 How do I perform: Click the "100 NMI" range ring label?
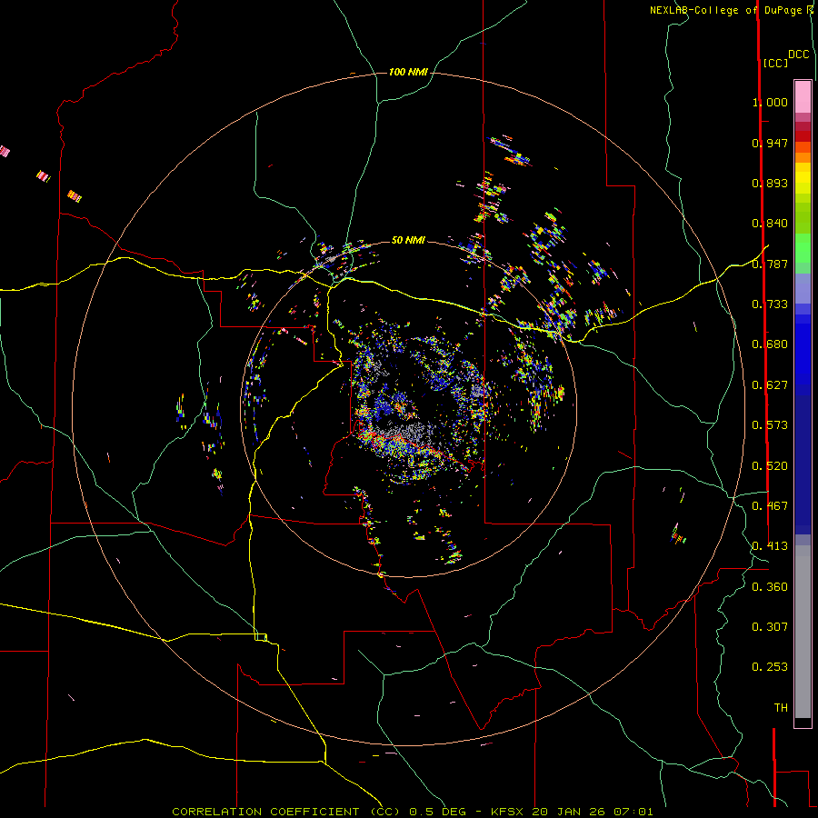click(408, 72)
